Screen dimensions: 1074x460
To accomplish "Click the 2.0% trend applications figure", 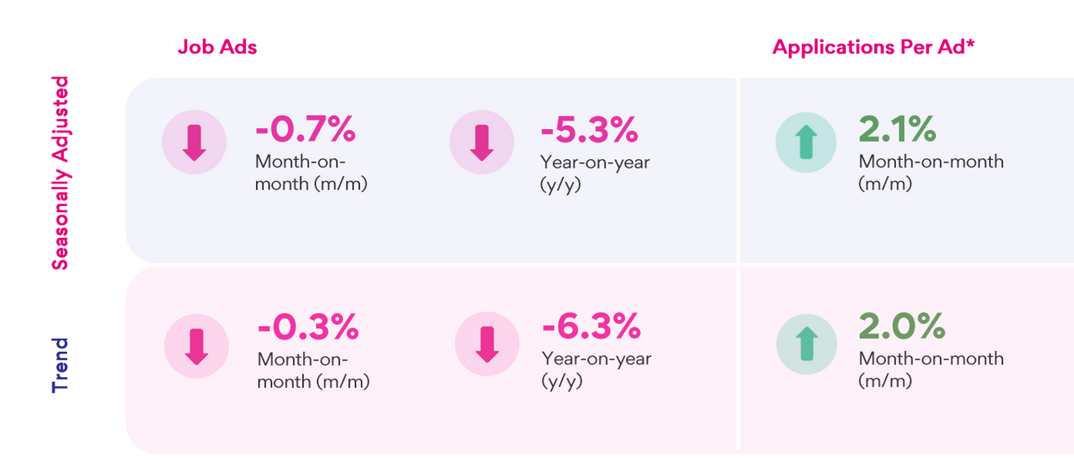I will [901, 327].
